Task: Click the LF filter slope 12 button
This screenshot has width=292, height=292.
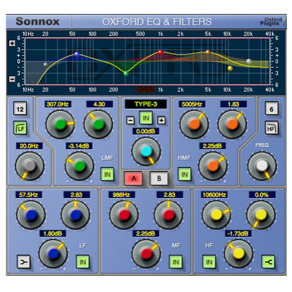Action: 20,109
